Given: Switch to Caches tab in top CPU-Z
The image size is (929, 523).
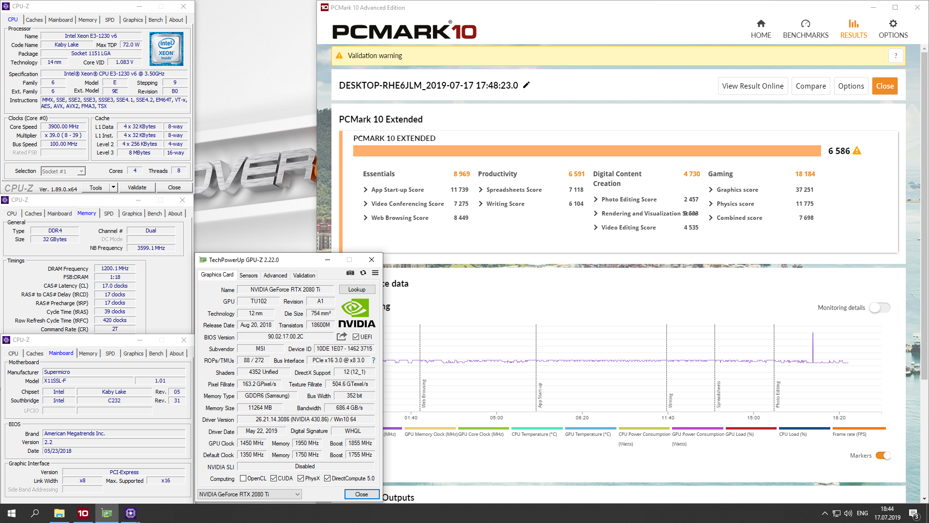Looking at the screenshot, I should click(34, 20).
